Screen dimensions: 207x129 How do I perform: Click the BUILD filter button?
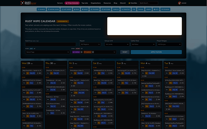(x=85, y=9)
